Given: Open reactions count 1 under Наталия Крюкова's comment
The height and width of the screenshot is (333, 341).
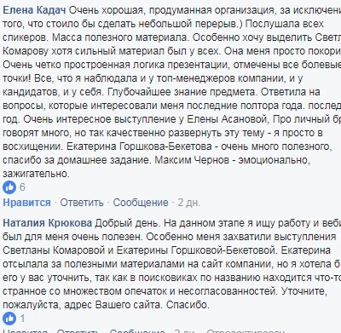Looking at the screenshot, I should [x=22, y=319].
